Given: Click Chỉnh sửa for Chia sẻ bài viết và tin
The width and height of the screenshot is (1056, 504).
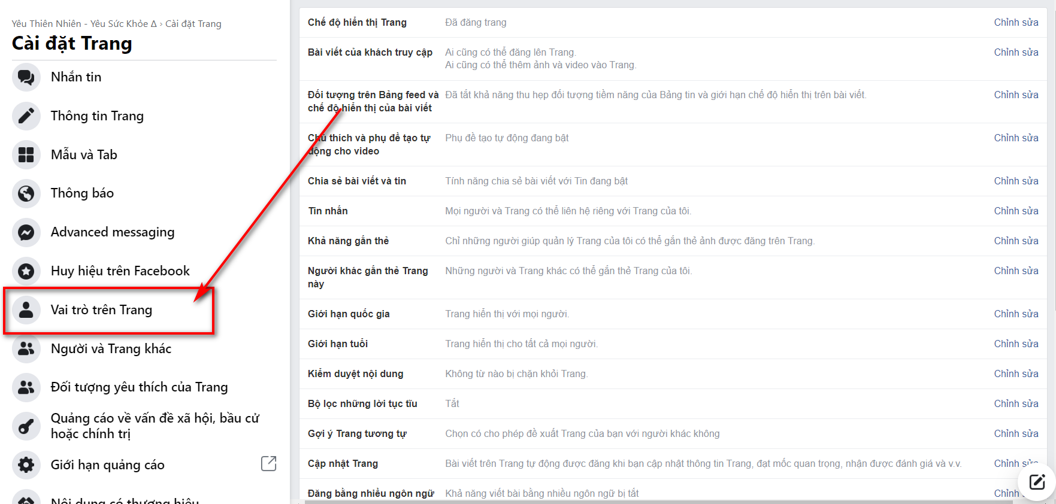Looking at the screenshot, I should 1016,181.
